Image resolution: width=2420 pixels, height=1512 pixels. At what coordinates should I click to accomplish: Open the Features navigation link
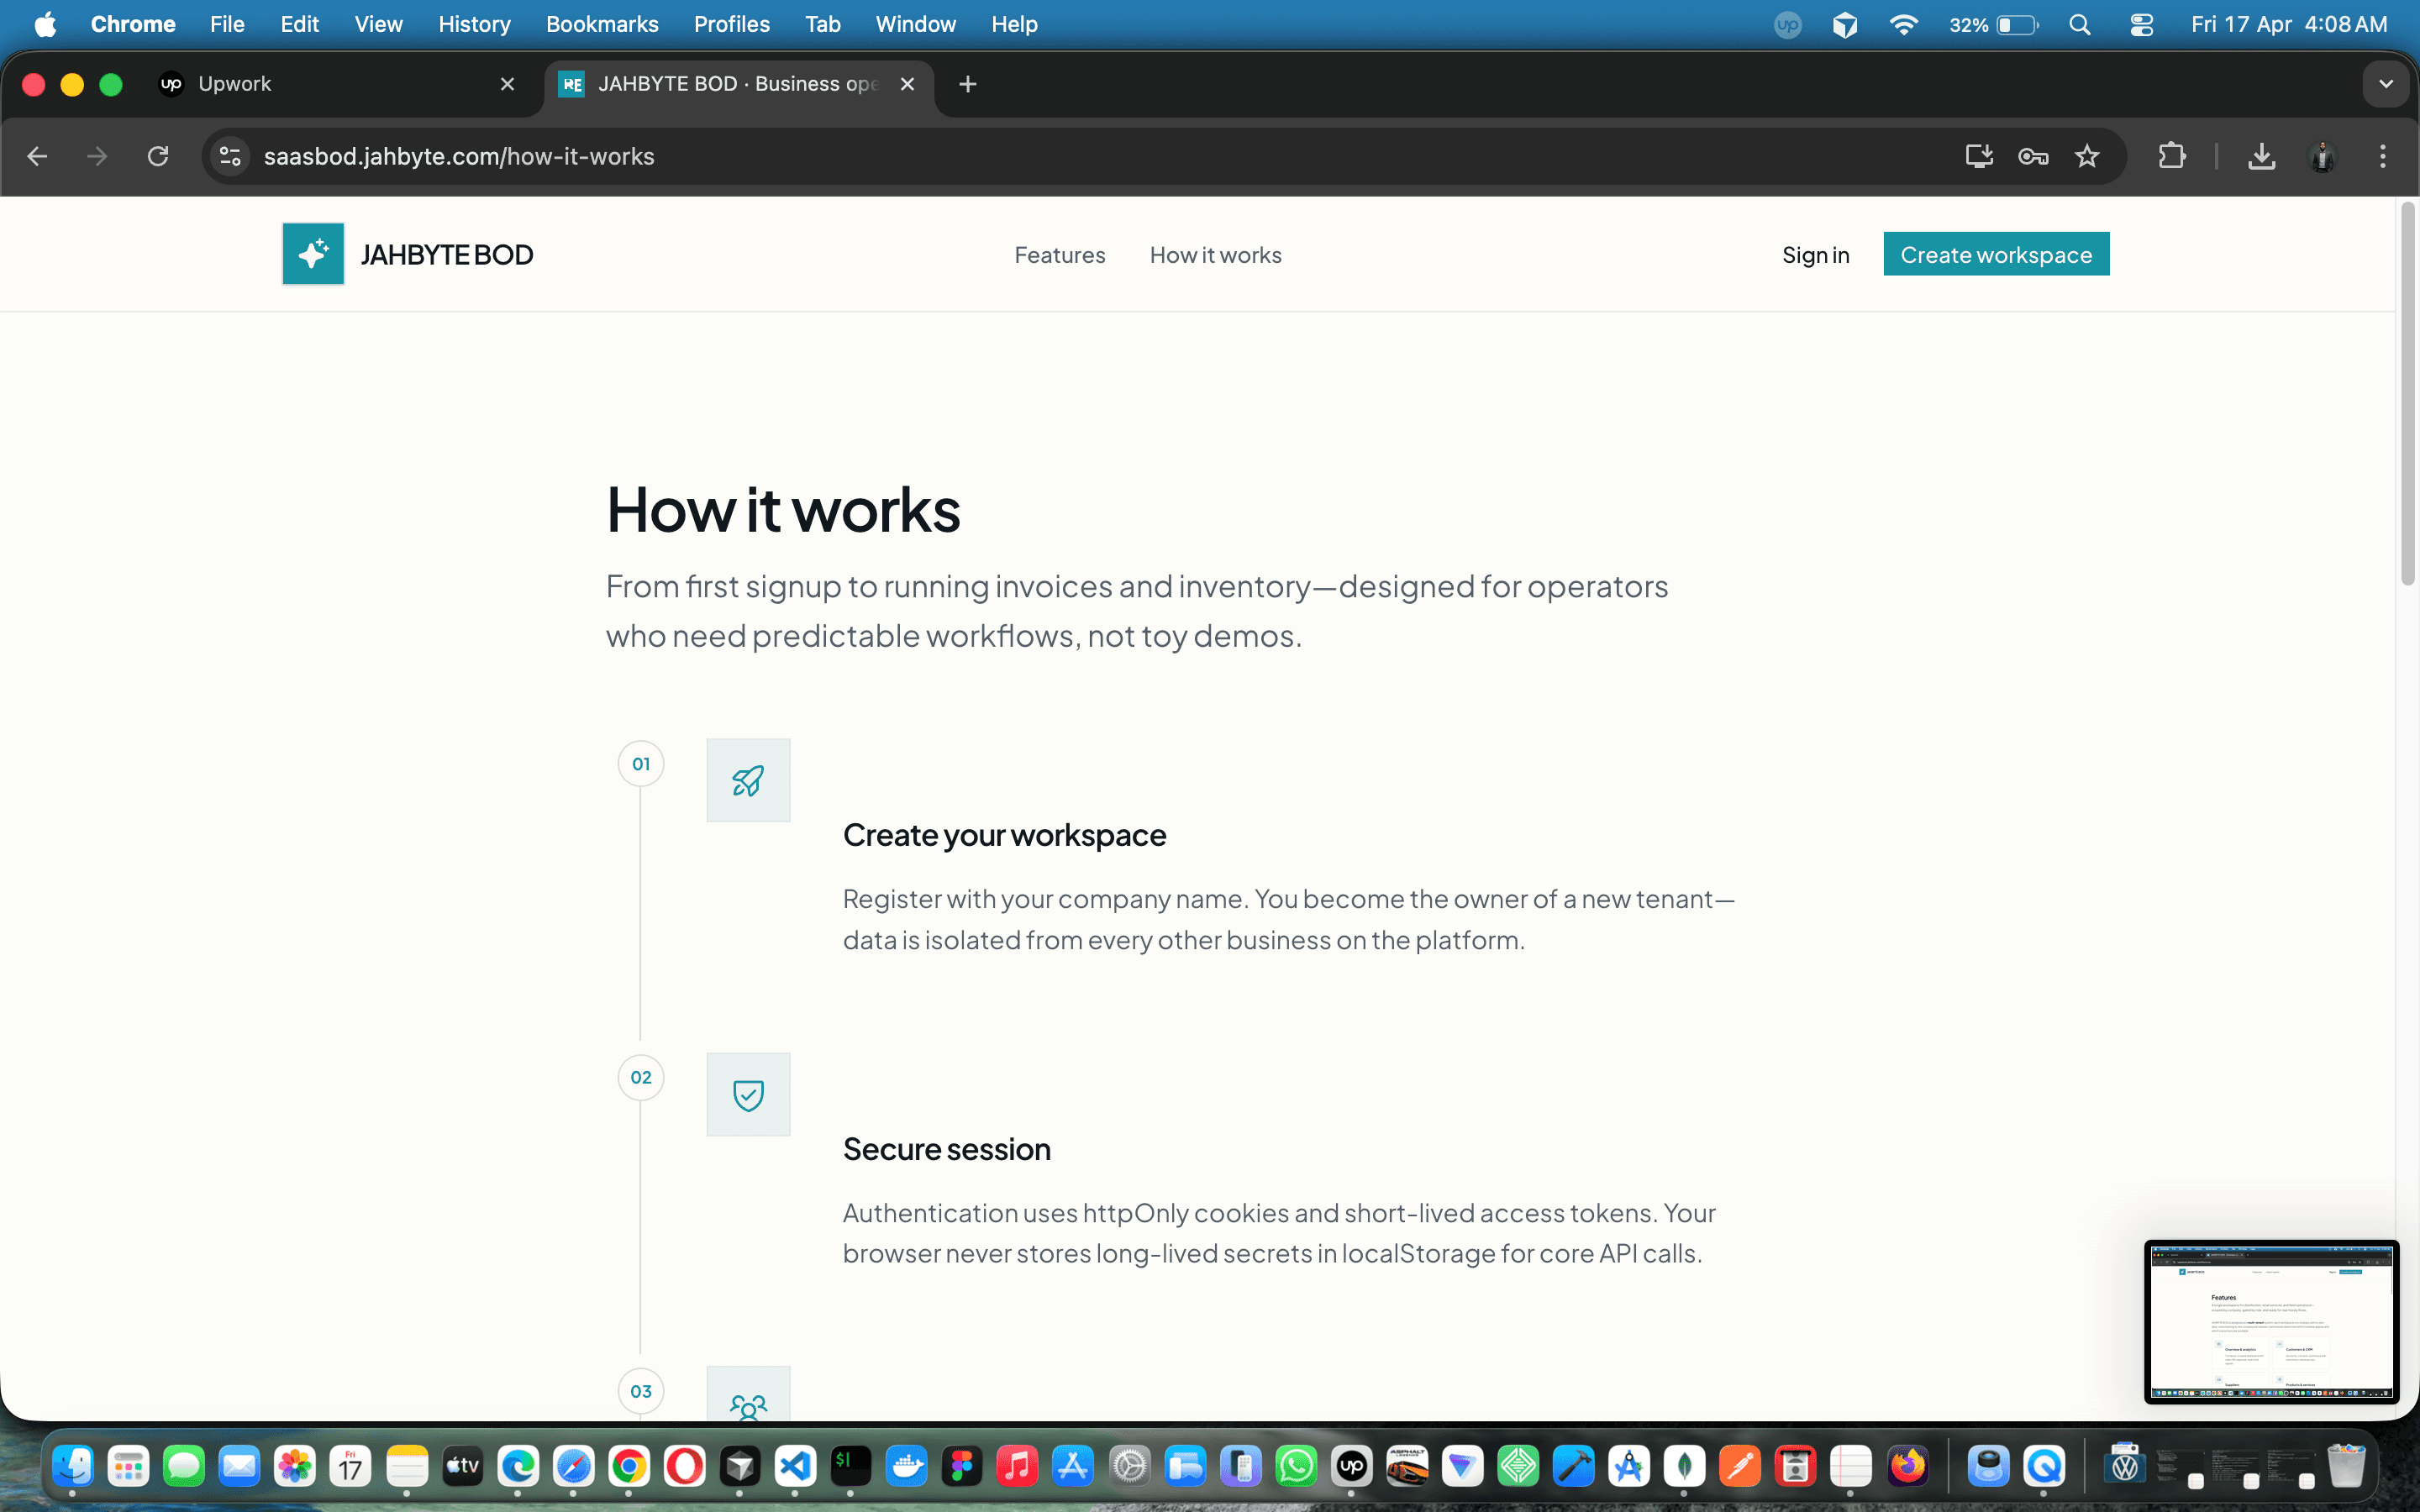tap(1059, 255)
